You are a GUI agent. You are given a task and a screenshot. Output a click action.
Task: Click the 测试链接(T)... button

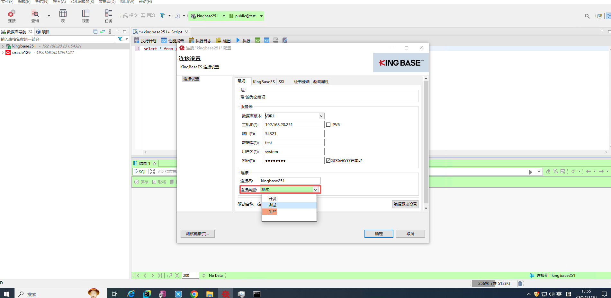point(197,234)
